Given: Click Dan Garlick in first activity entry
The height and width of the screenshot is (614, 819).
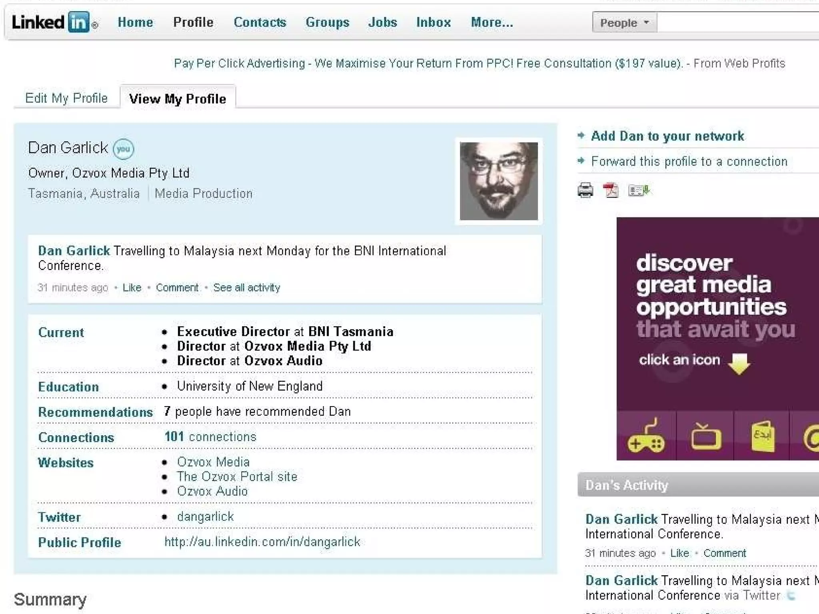Looking at the screenshot, I should (x=621, y=519).
